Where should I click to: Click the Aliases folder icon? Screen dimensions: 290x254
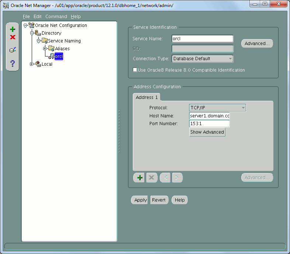(51, 48)
